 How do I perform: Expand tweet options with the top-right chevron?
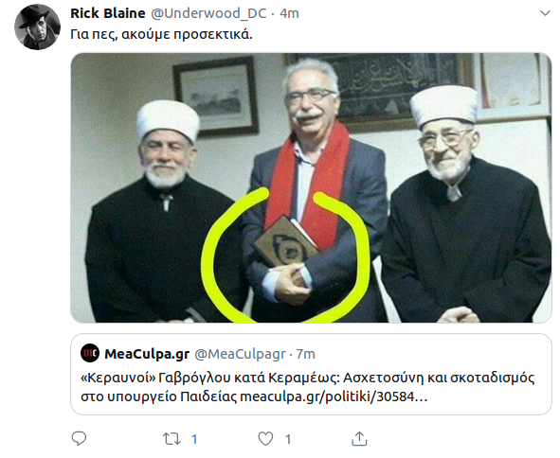[545, 13]
